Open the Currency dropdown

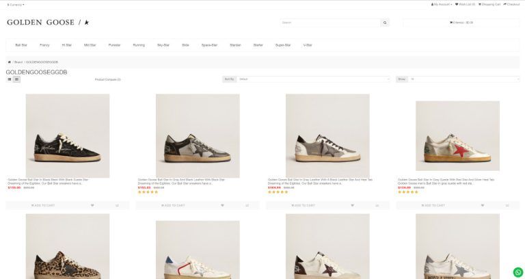[16, 5]
